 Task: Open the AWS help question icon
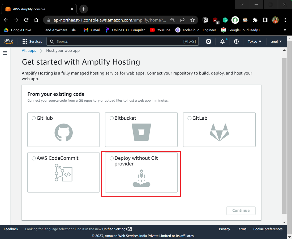coord(236,41)
